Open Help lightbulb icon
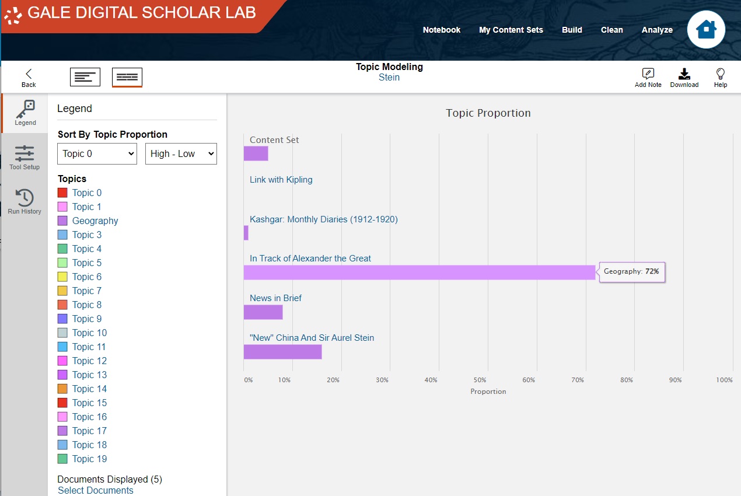This screenshot has height=496, width=741. tap(721, 77)
